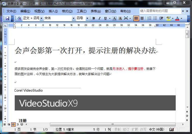Toggle 修订 track changes in status bar
This screenshot has height=134, width=192.
pos(126,130)
